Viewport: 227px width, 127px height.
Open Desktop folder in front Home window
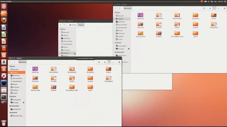(35, 70)
